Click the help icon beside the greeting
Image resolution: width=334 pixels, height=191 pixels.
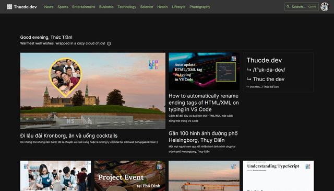click(x=109, y=43)
